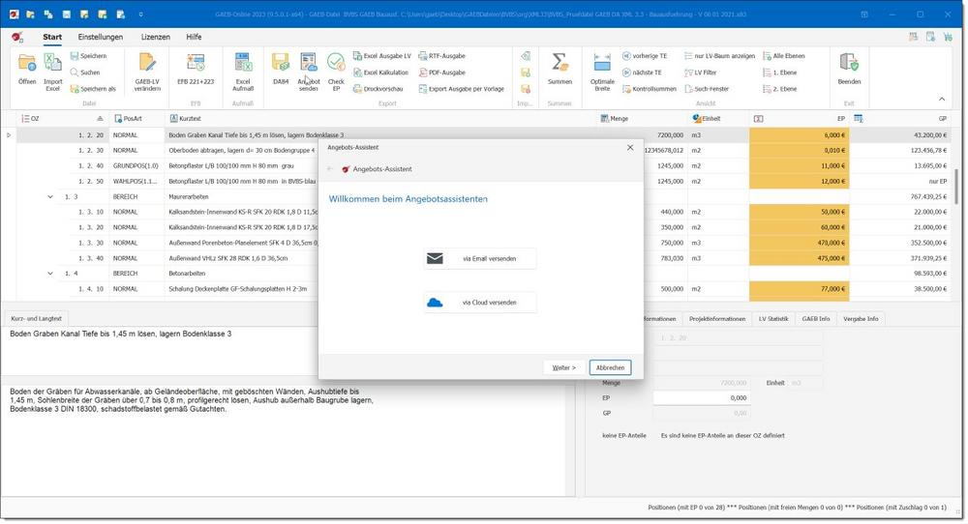Select EP cell 50,000 € in row 1.3.10
Viewport: 968px width, 524px height.
pyautogui.click(x=800, y=212)
